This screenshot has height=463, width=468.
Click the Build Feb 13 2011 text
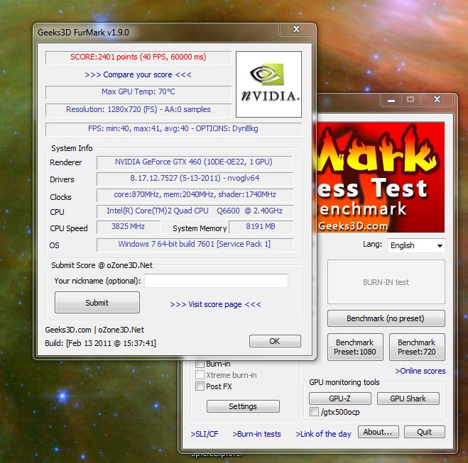[x=101, y=343]
